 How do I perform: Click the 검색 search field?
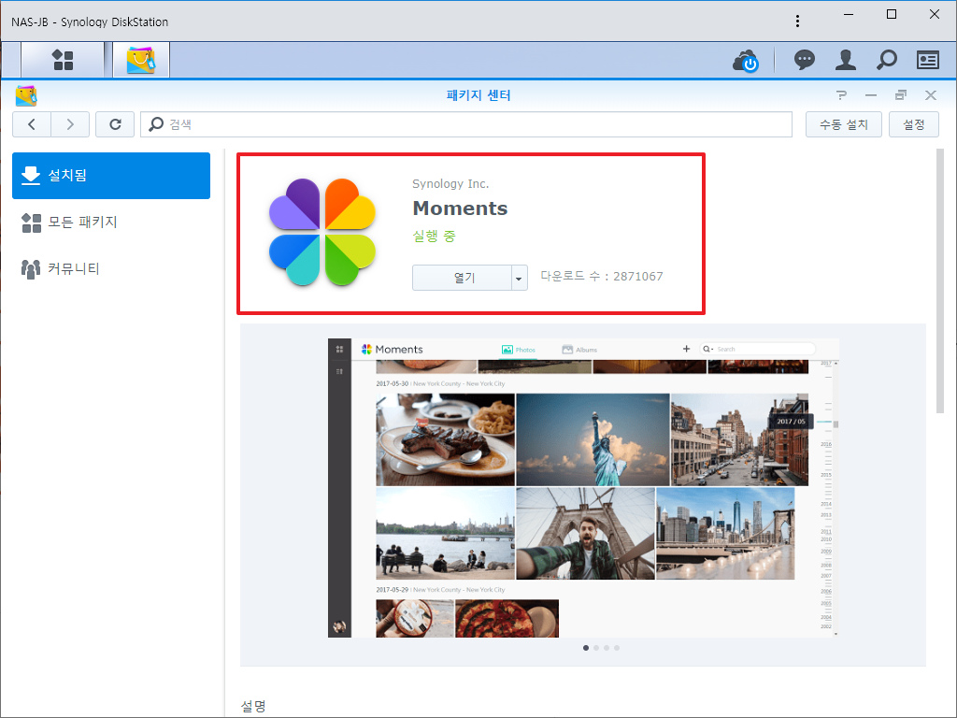click(x=466, y=124)
